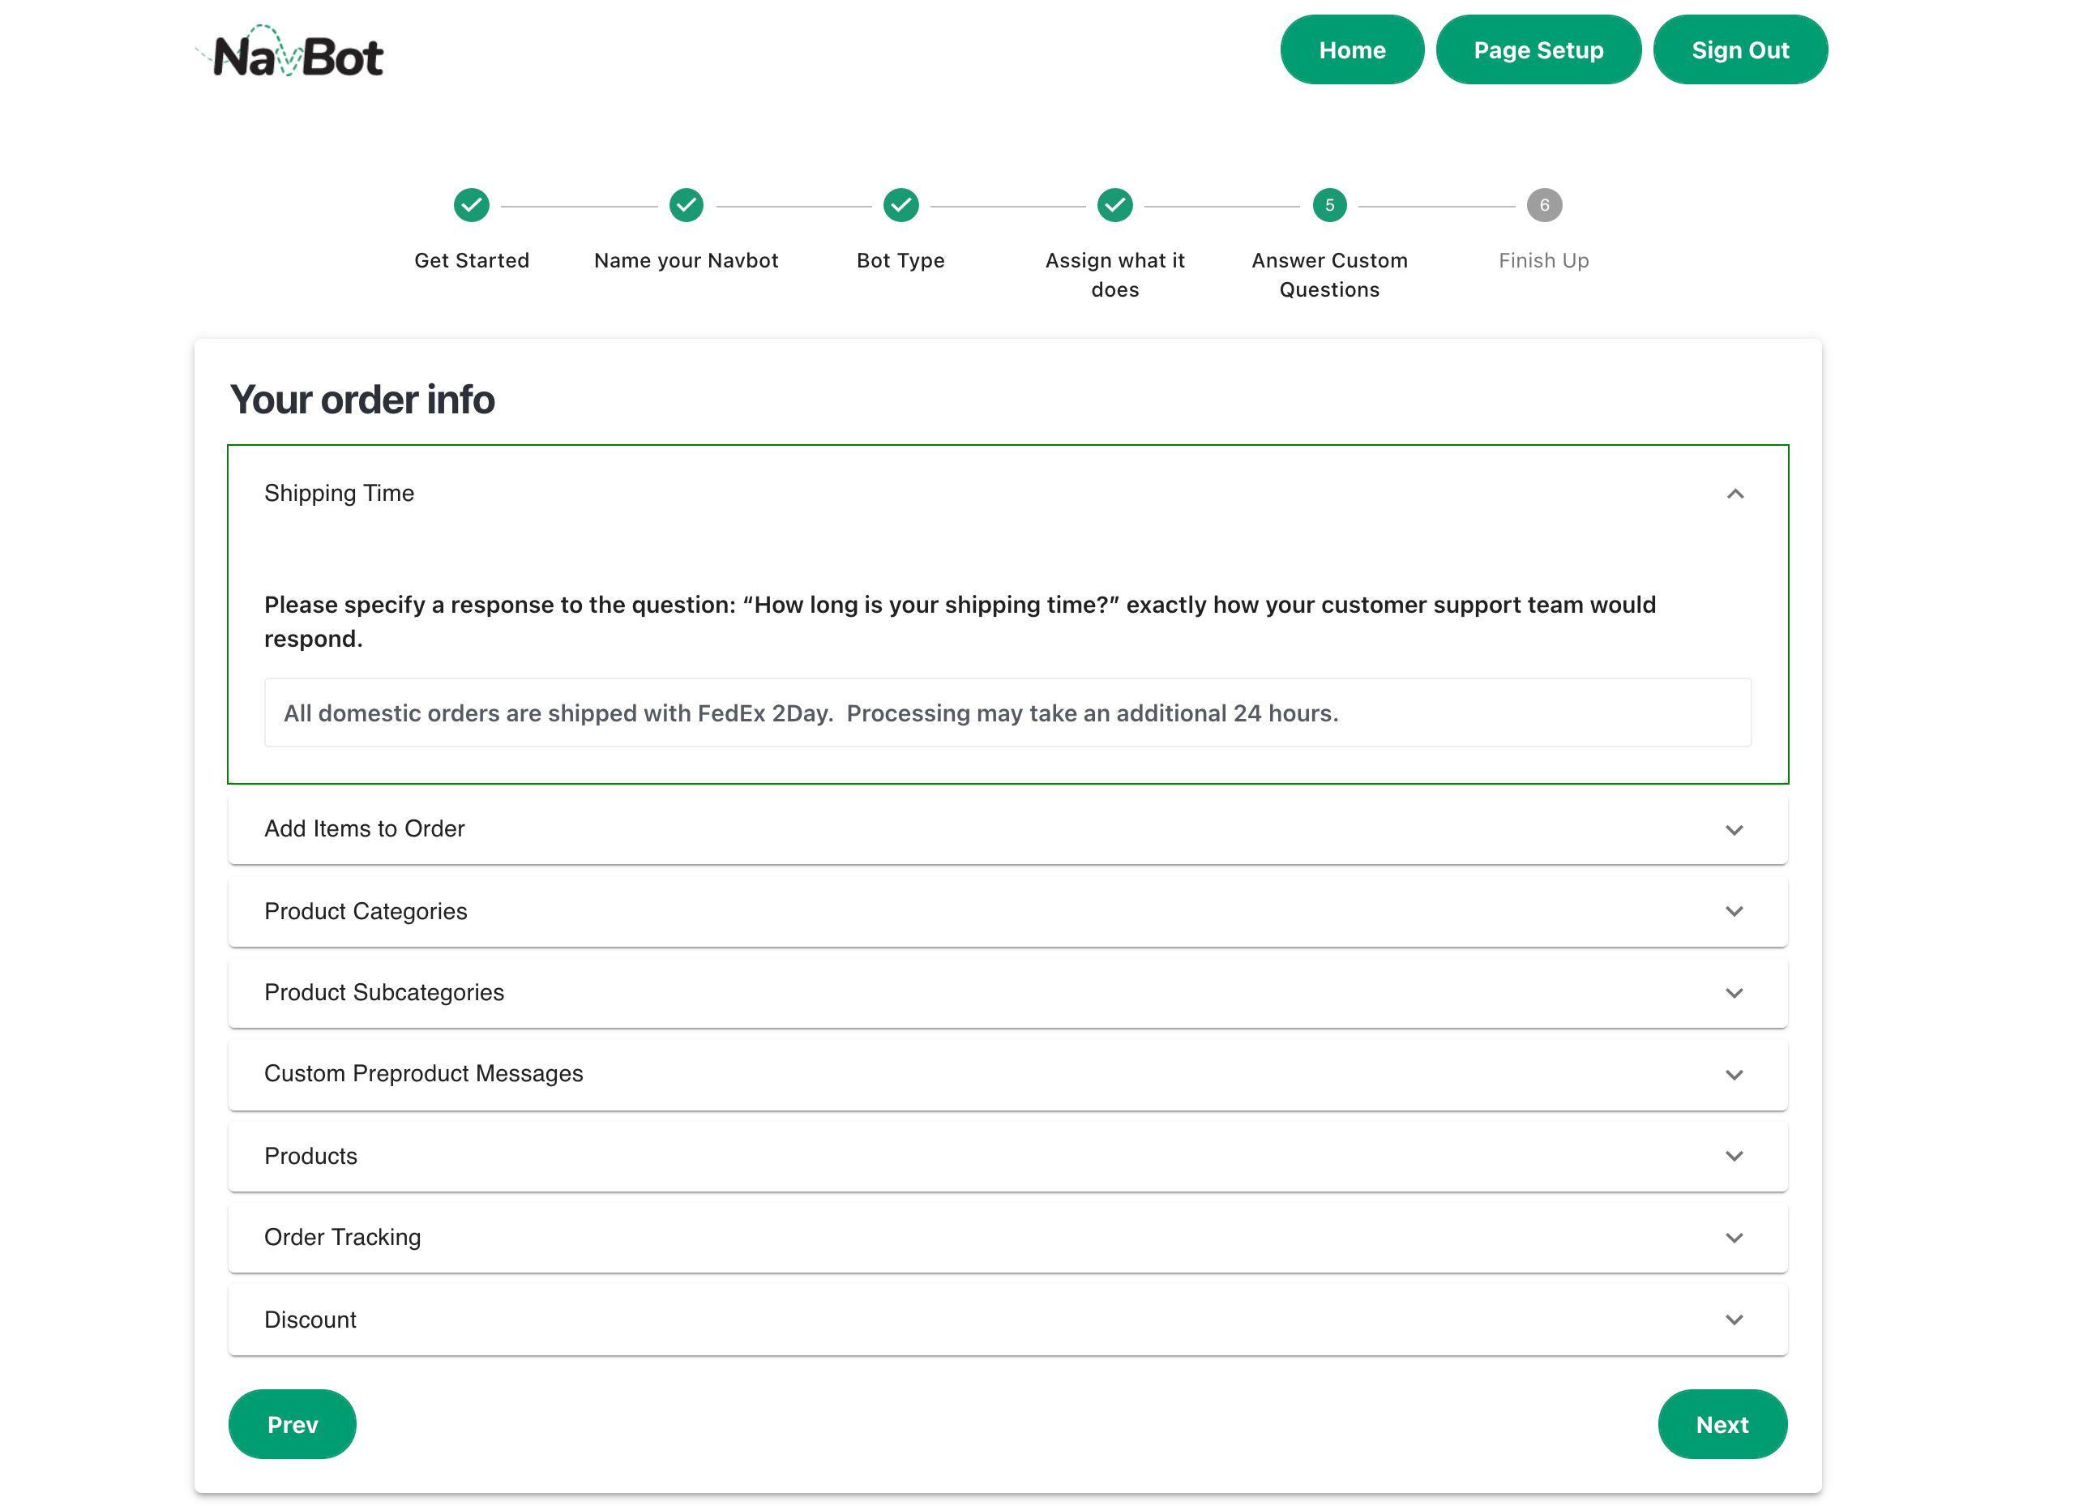Open the Product Subcategories panel
2096x1506 pixels.
coord(1734,993)
